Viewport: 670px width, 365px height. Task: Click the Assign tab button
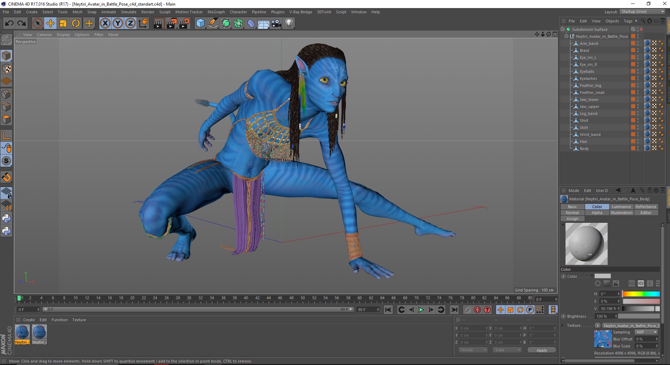click(x=572, y=219)
